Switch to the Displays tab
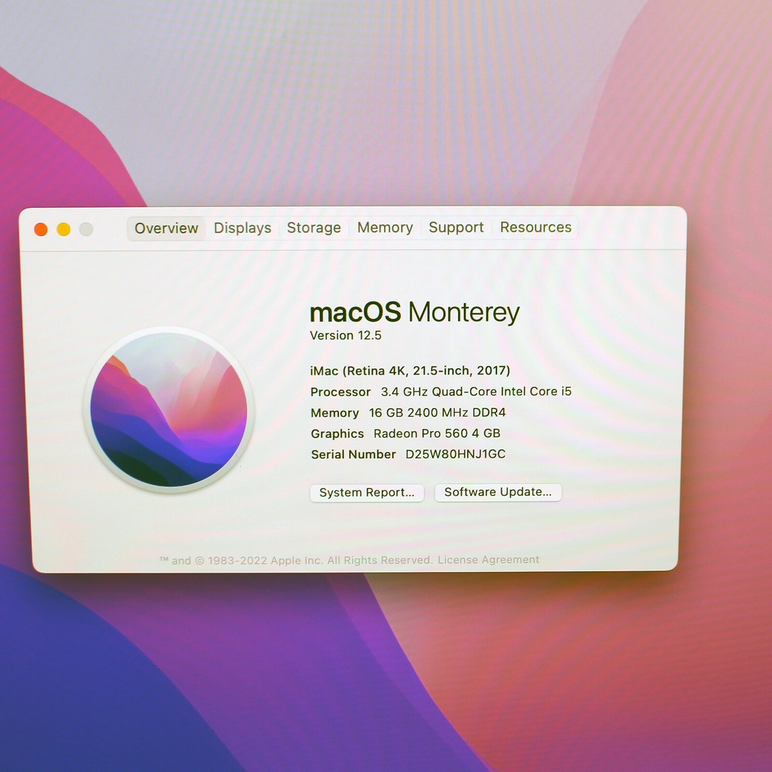The image size is (772, 772). 242,228
